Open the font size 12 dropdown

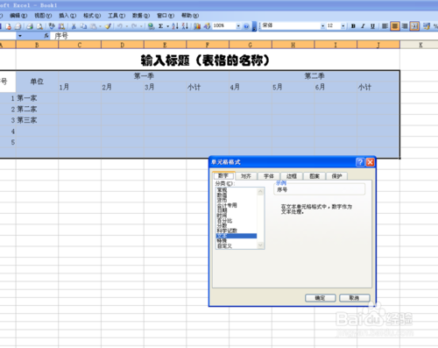[x=343, y=26]
